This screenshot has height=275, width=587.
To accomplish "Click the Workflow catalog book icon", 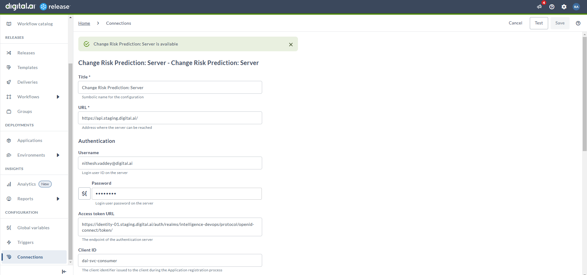I will pos(9,24).
